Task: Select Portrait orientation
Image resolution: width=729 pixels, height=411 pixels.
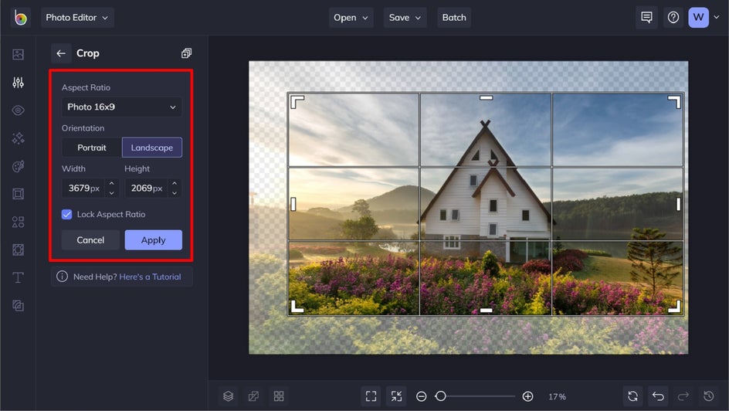Action: click(x=92, y=148)
